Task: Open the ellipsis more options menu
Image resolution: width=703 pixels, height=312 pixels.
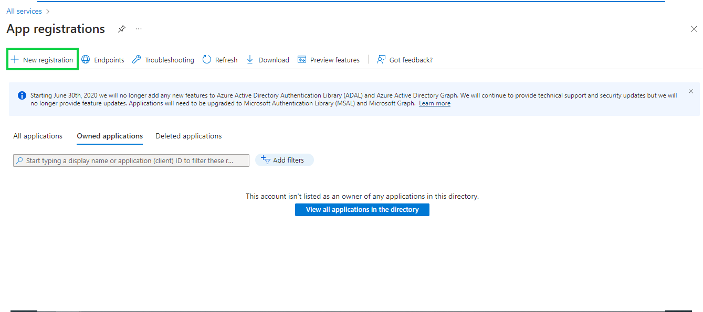Action: pyautogui.click(x=139, y=29)
